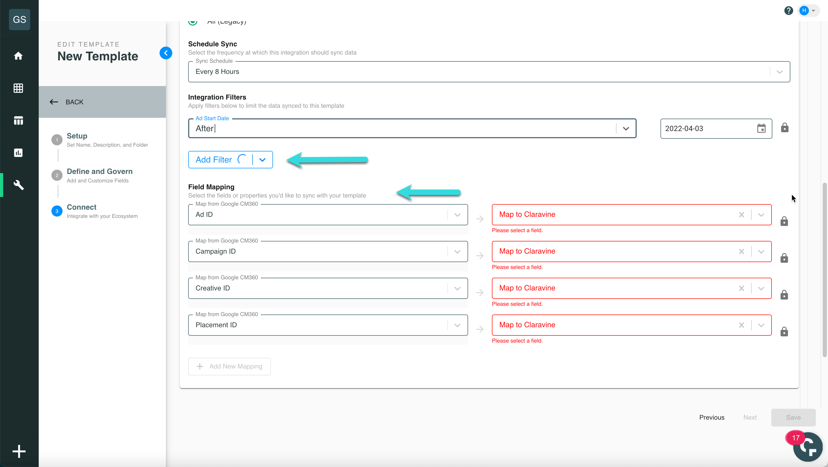828x467 pixels.
Task: Expand the Add Filter dropdown chevron
Action: (x=262, y=160)
